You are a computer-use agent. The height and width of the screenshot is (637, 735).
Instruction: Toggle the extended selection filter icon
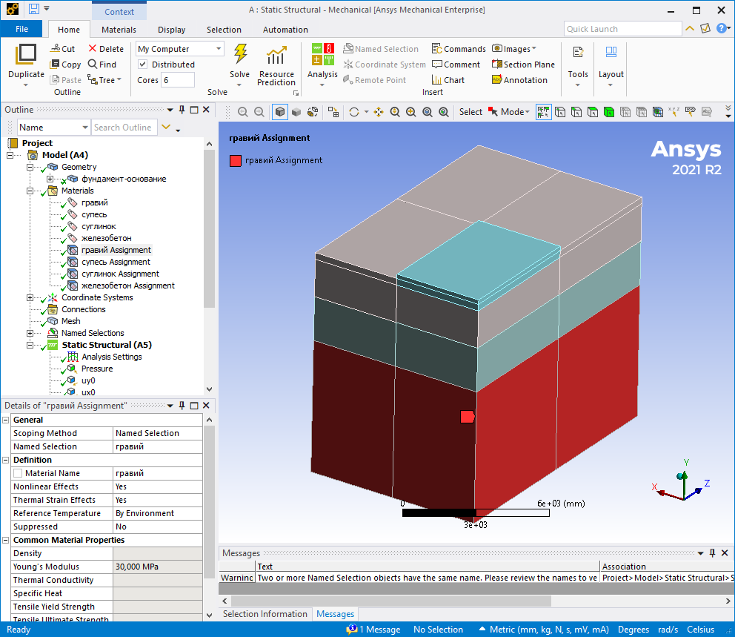point(543,112)
